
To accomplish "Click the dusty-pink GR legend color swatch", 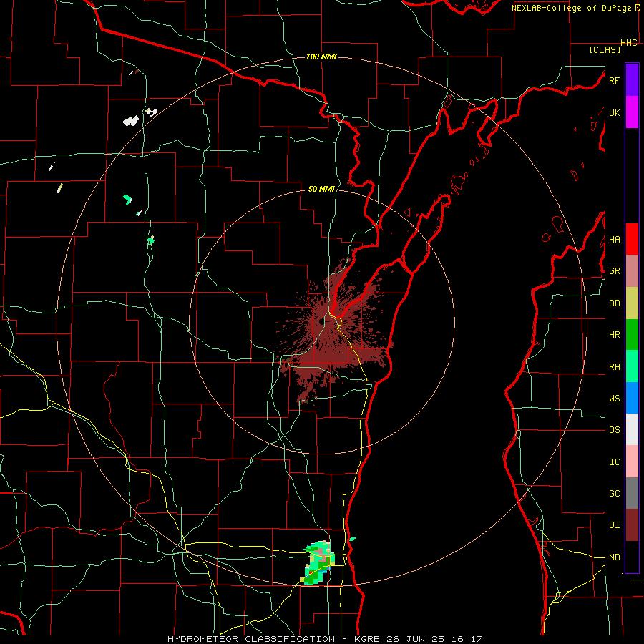I will pyautogui.click(x=632, y=271).
